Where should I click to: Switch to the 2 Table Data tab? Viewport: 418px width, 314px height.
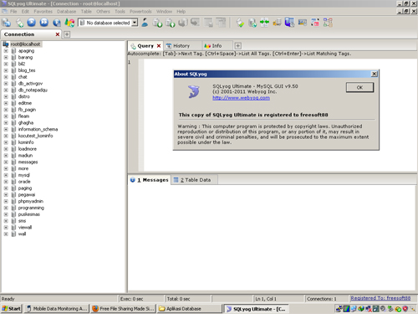click(195, 180)
